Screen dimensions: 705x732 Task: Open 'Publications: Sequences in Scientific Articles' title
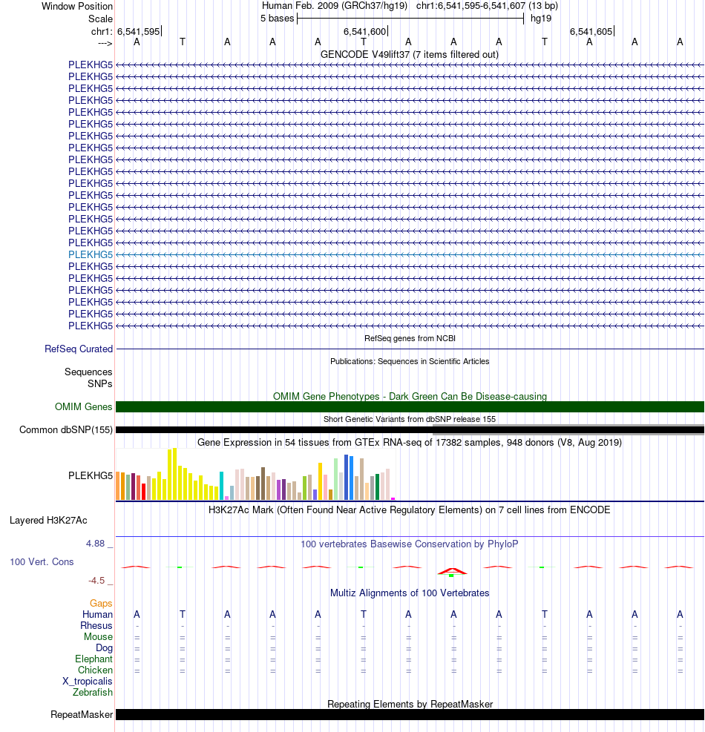click(x=410, y=361)
